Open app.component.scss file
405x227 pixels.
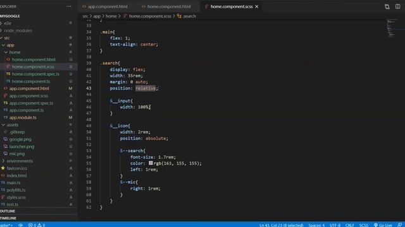28,96
